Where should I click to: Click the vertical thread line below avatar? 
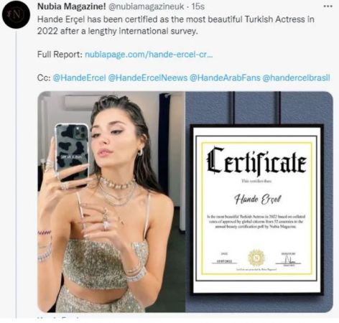click(16, 174)
